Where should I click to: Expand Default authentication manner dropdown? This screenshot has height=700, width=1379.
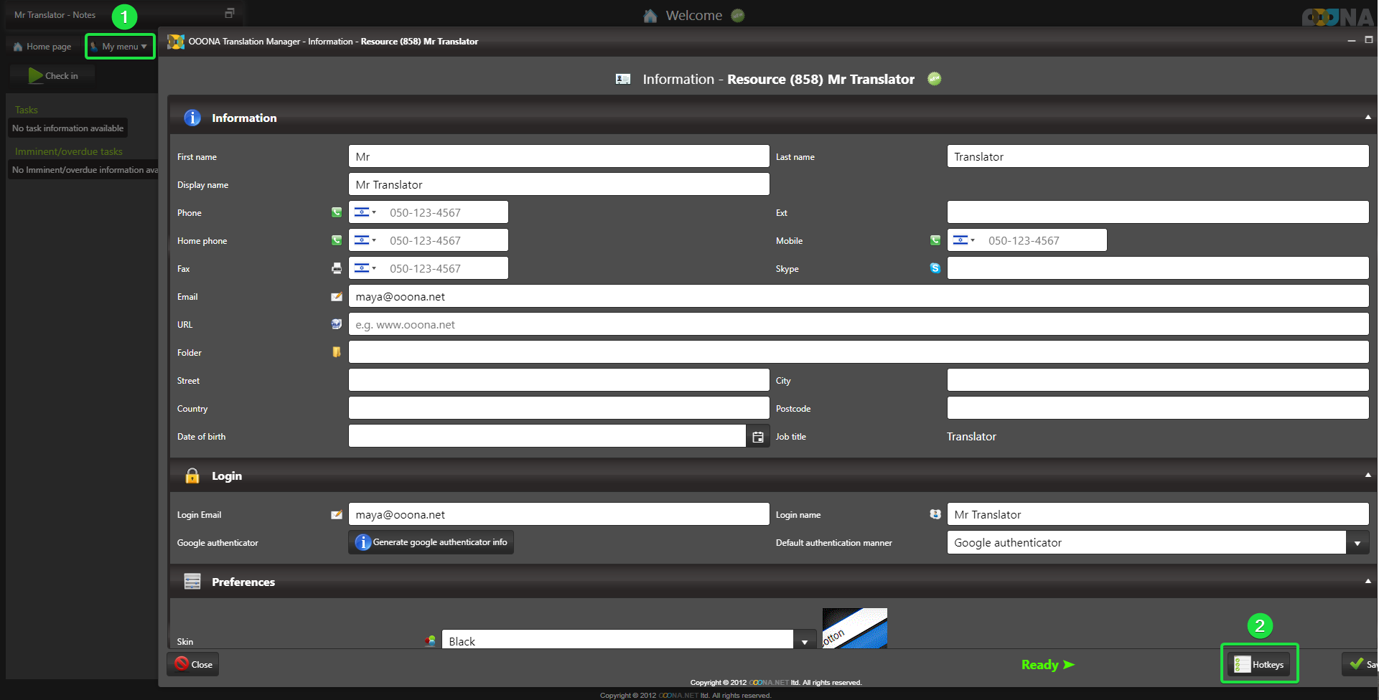click(1357, 543)
